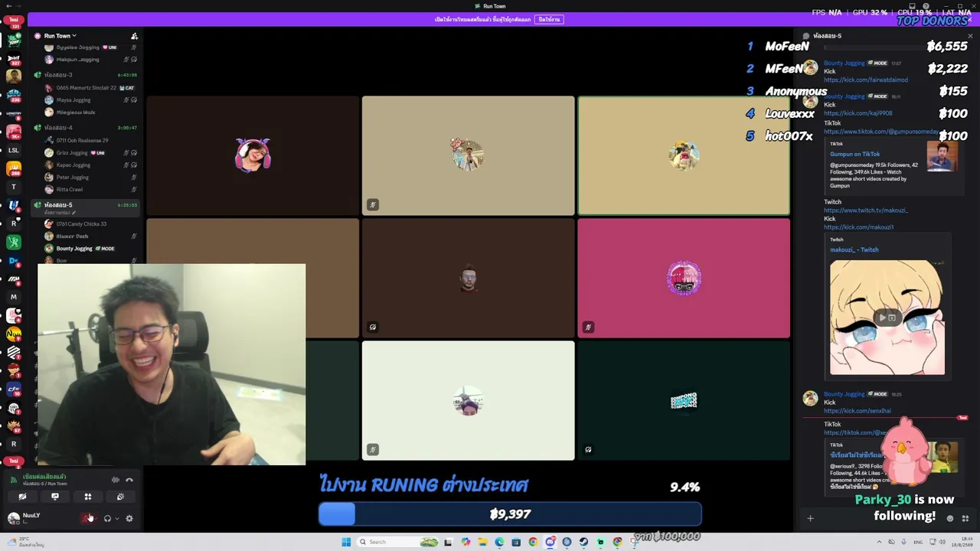Select user 0761 Candy Chicka 33
The image size is (980, 551).
coord(90,224)
